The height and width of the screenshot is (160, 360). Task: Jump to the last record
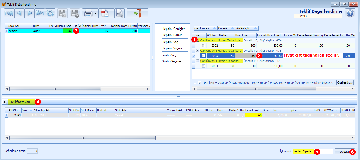click(40, 13)
